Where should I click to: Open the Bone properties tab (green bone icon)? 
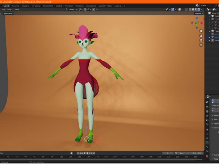(207, 147)
